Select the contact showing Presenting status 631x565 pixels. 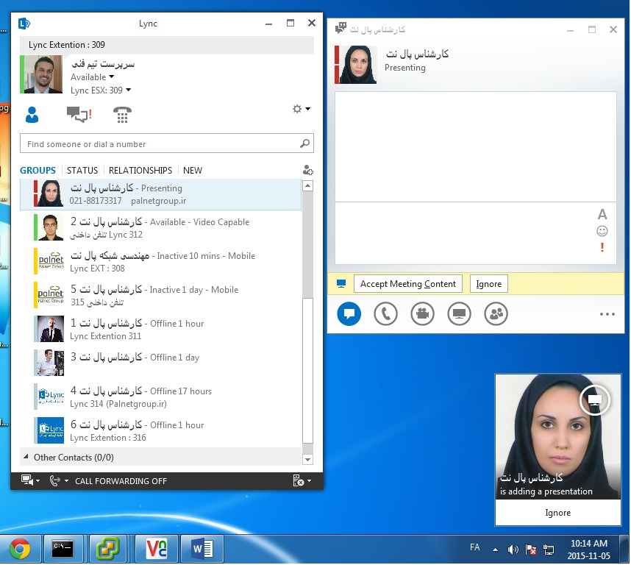[160, 194]
